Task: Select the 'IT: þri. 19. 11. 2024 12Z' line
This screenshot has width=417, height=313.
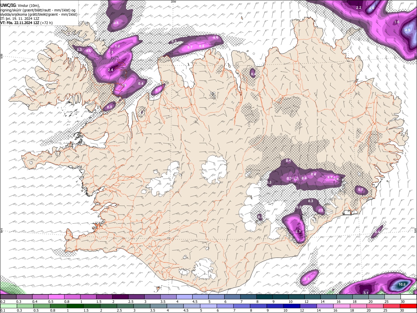Action: [20, 19]
